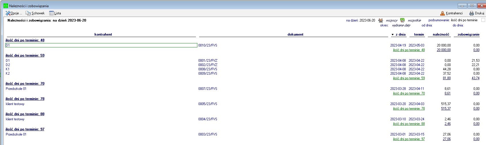Open Kontrahenci via the person icon
The width and height of the screenshot is (486, 145).
tap(443, 13)
